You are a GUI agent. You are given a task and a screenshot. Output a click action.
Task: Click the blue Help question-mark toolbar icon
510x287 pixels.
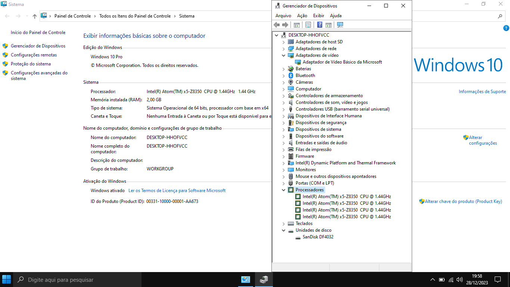coord(320,25)
